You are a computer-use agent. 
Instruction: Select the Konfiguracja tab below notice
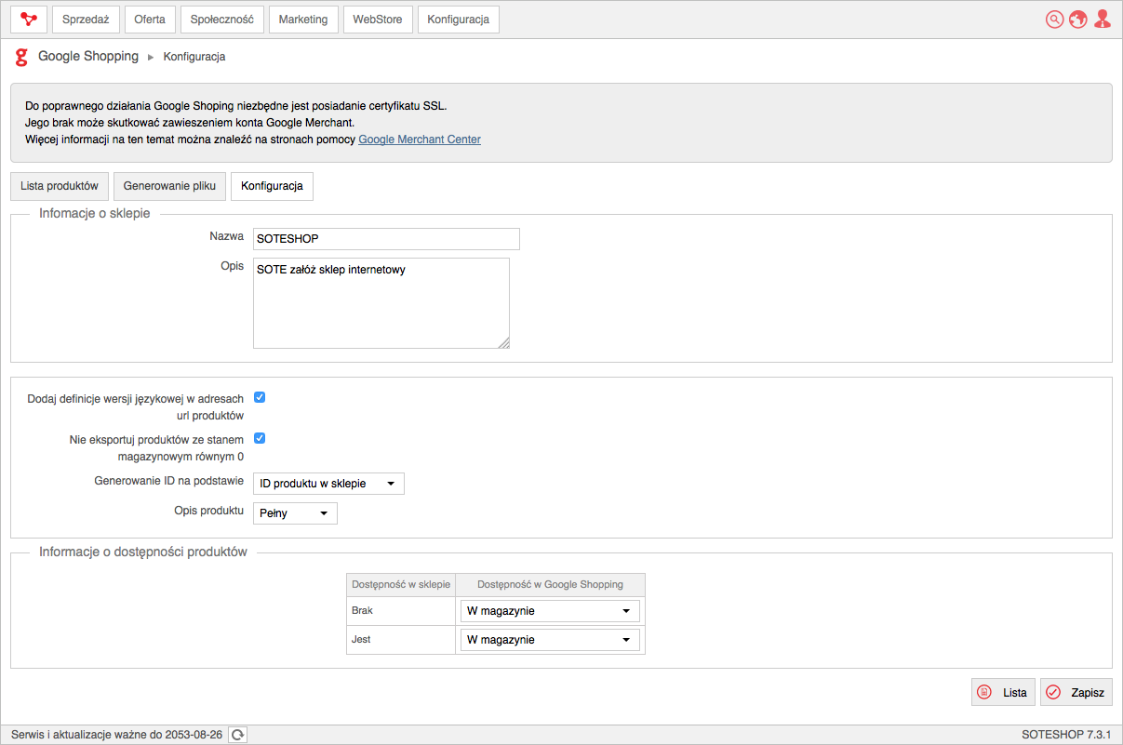tap(272, 186)
